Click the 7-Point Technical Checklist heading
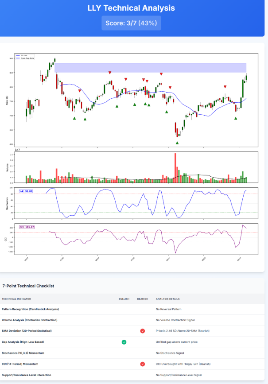268x384 pixels. tap(28, 286)
